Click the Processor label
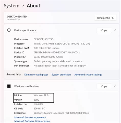 click(19, 44)
